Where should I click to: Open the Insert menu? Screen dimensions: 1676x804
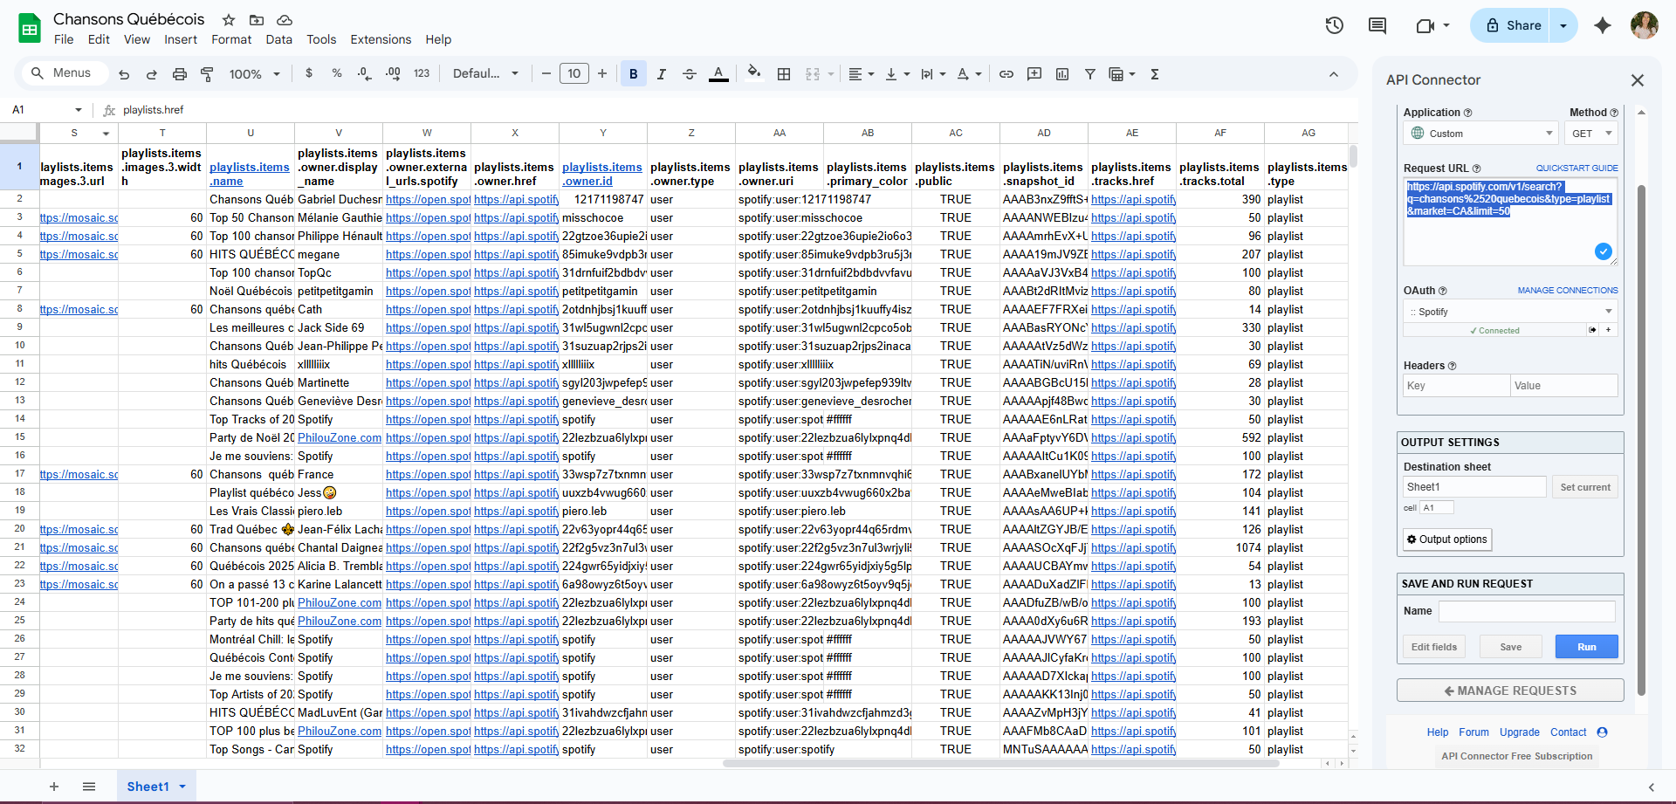point(181,39)
